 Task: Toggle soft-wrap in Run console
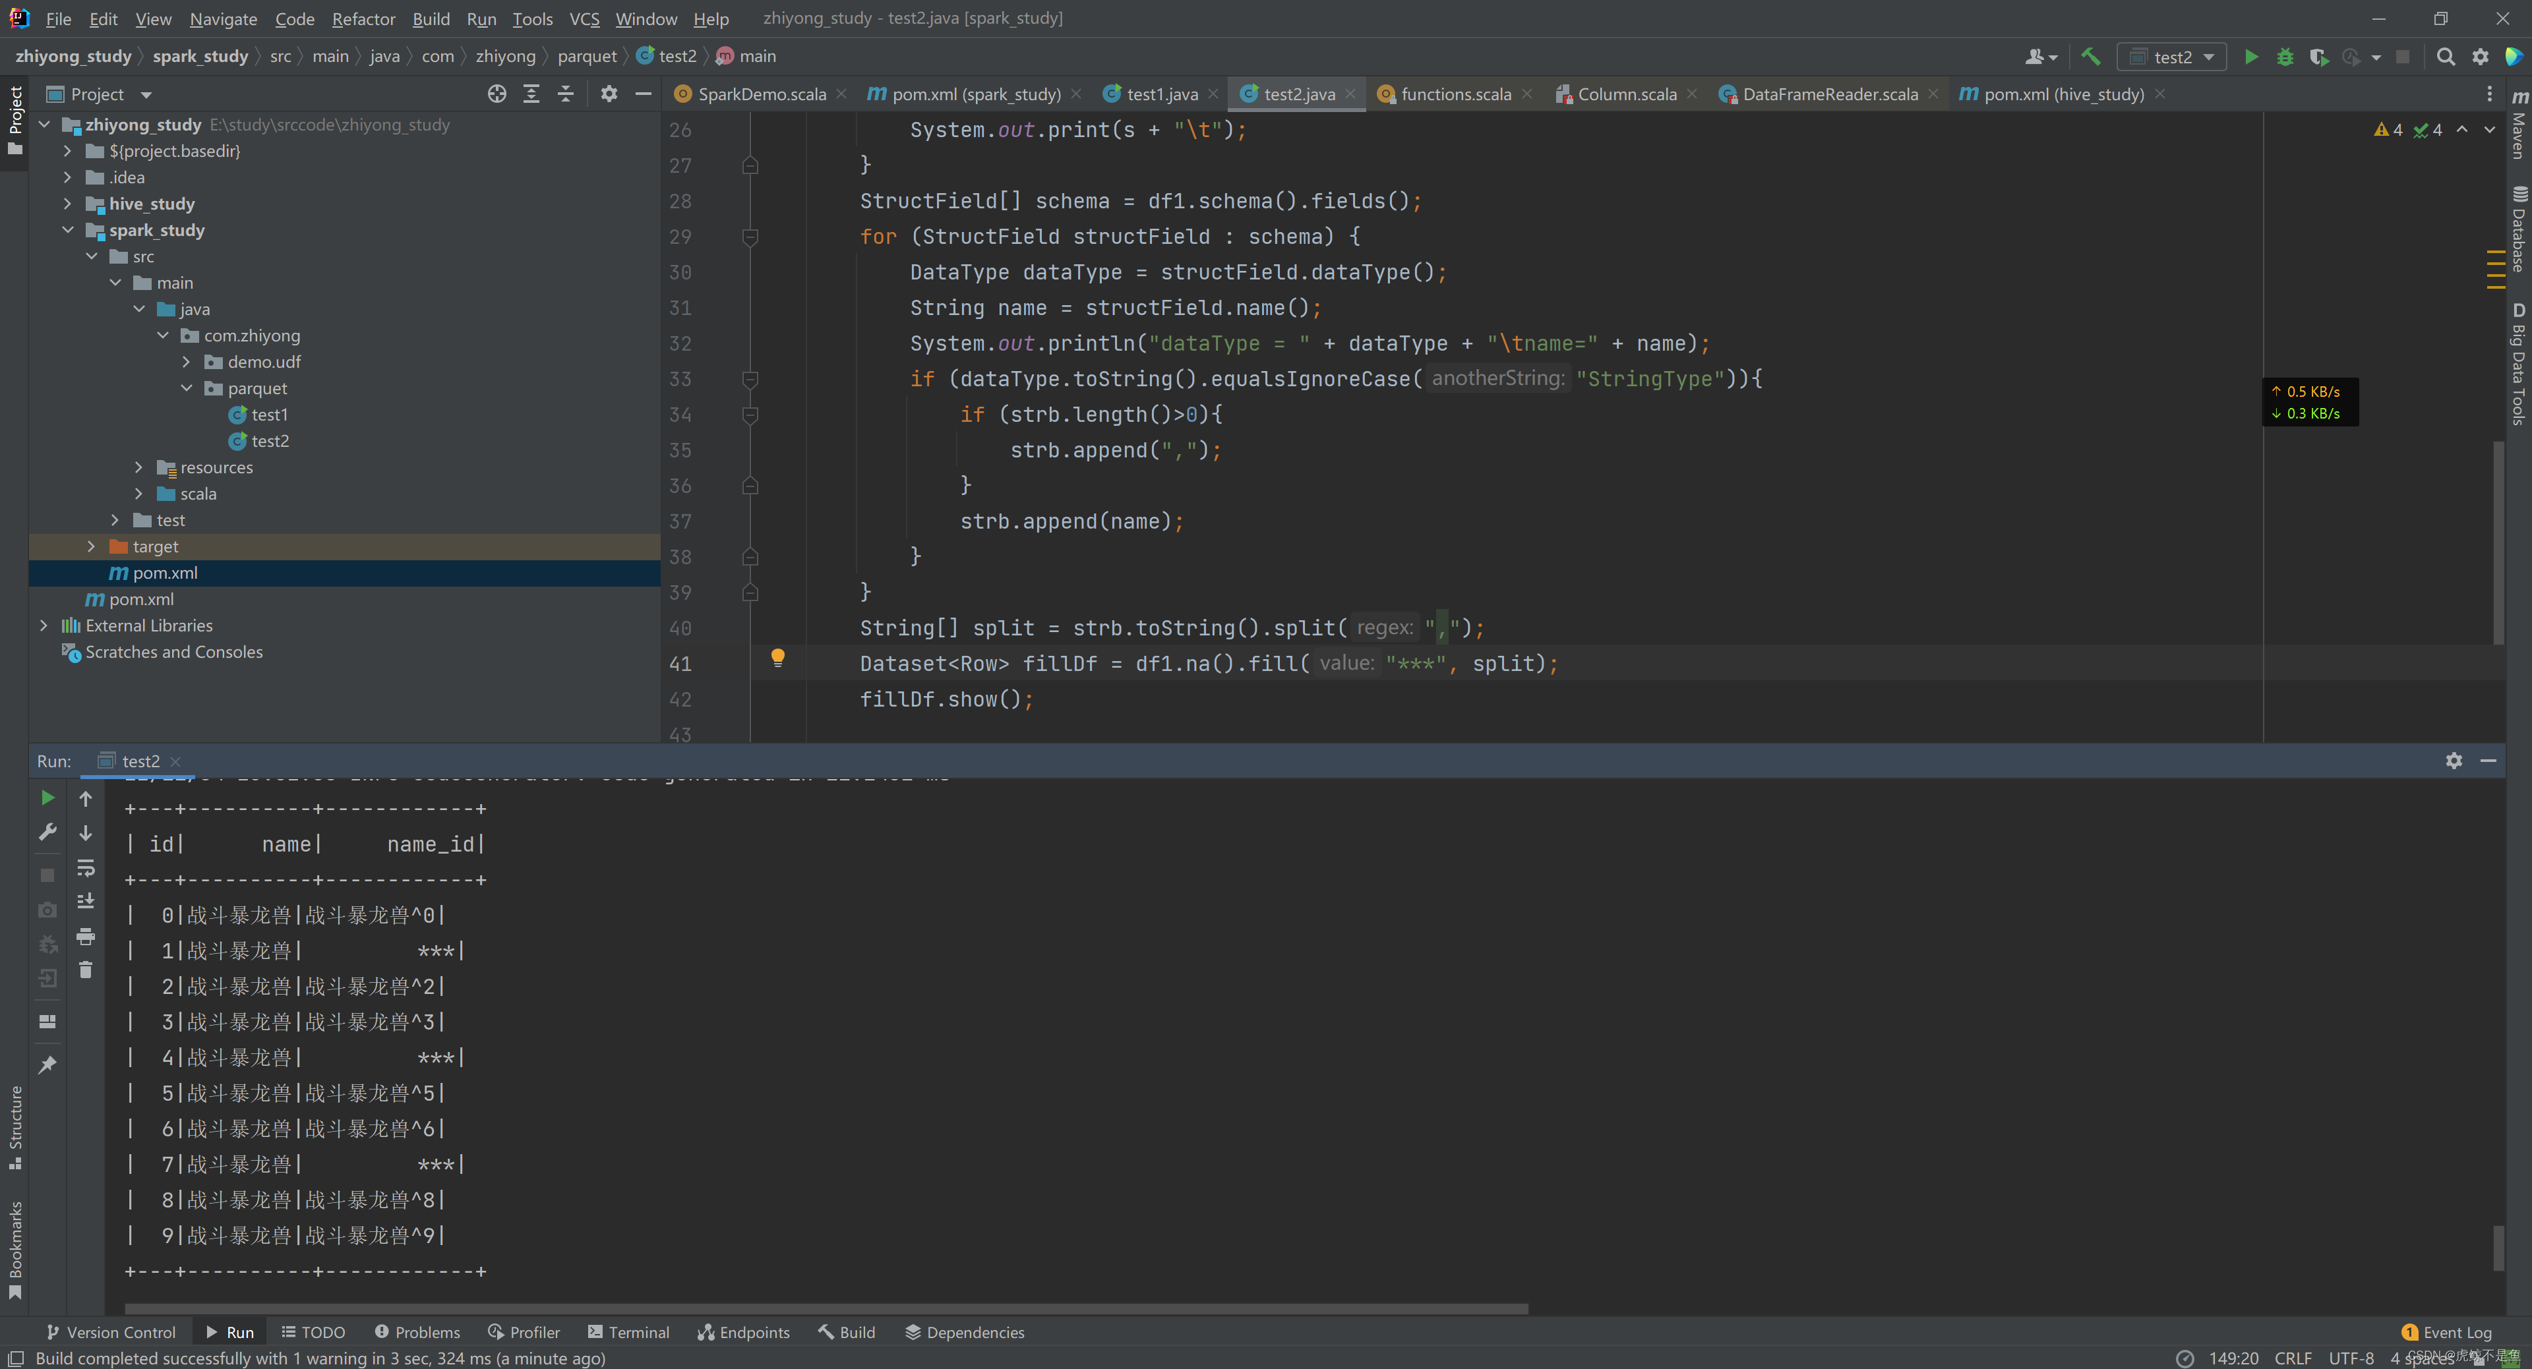click(86, 868)
